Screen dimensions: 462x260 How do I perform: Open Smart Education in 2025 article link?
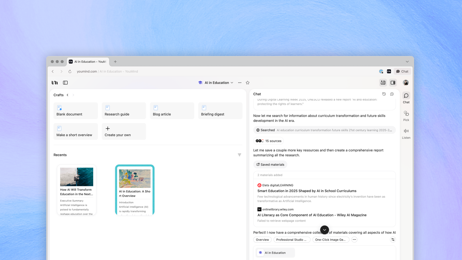[x=307, y=191]
